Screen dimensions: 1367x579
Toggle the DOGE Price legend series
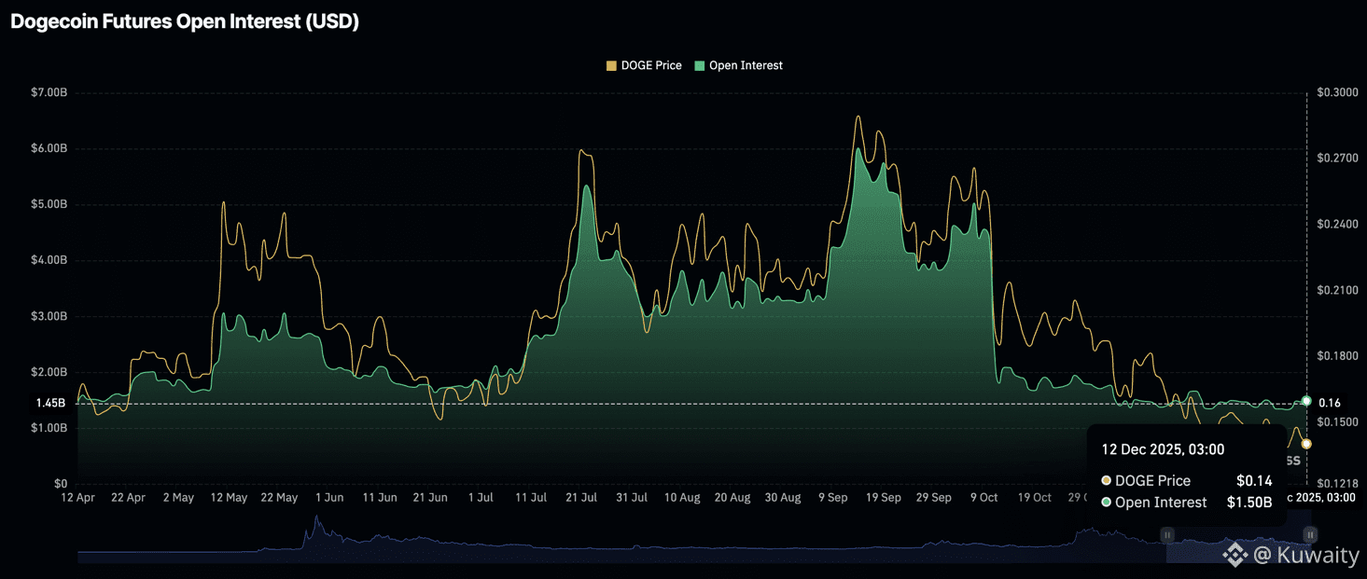[x=650, y=65]
